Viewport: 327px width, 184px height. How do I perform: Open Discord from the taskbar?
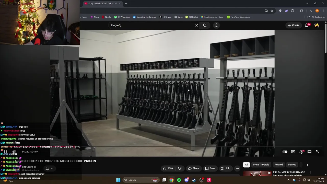tap(186, 180)
